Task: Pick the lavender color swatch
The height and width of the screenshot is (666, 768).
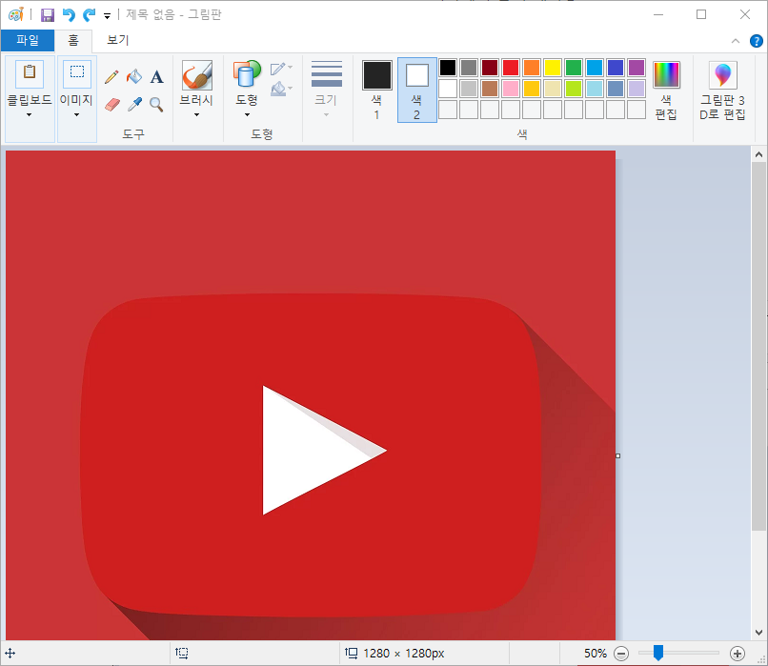Action: click(637, 89)
